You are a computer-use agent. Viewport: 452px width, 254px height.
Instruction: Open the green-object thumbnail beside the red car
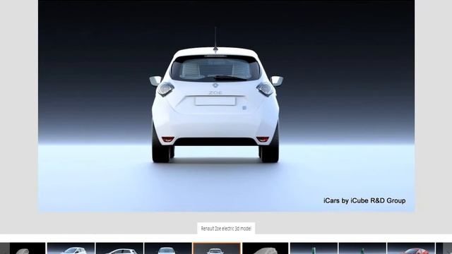[362, 248]
